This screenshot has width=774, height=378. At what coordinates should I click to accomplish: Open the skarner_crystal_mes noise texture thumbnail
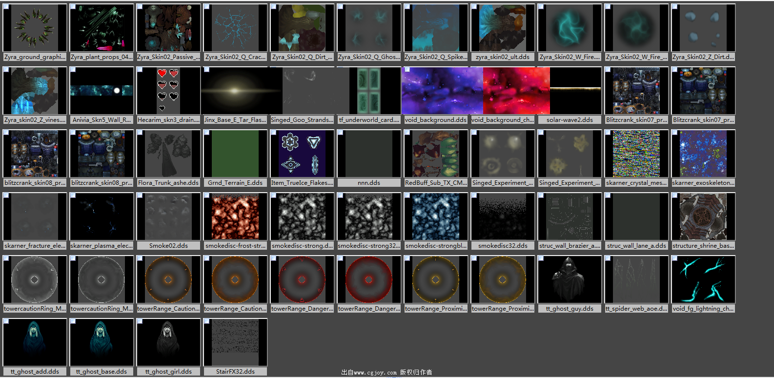point(636,154)
